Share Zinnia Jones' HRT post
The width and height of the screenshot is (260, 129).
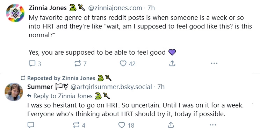[x=172, y=63]
